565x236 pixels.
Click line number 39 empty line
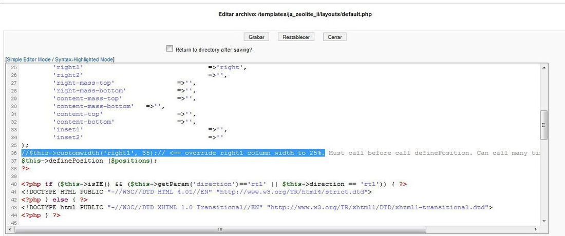(x=14, y=176)
